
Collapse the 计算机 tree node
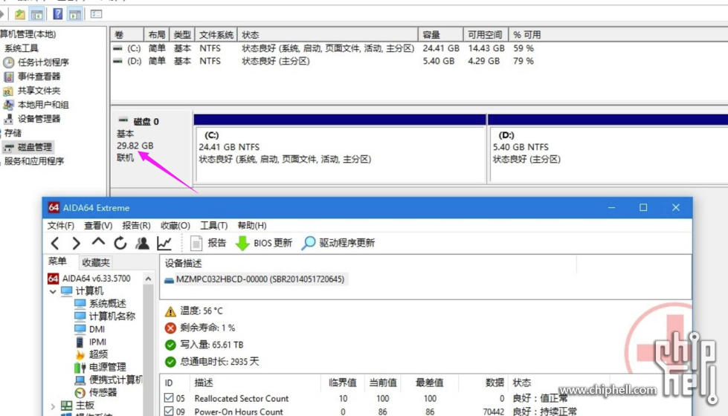[53, 291]
